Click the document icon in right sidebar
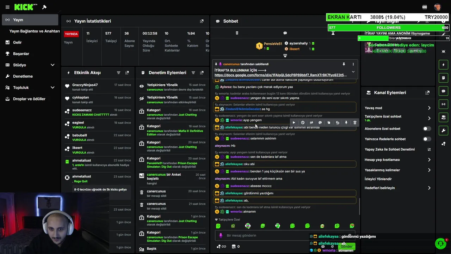Screen dimensions: 451x254 pyautogui.click(x=443, y=78)
